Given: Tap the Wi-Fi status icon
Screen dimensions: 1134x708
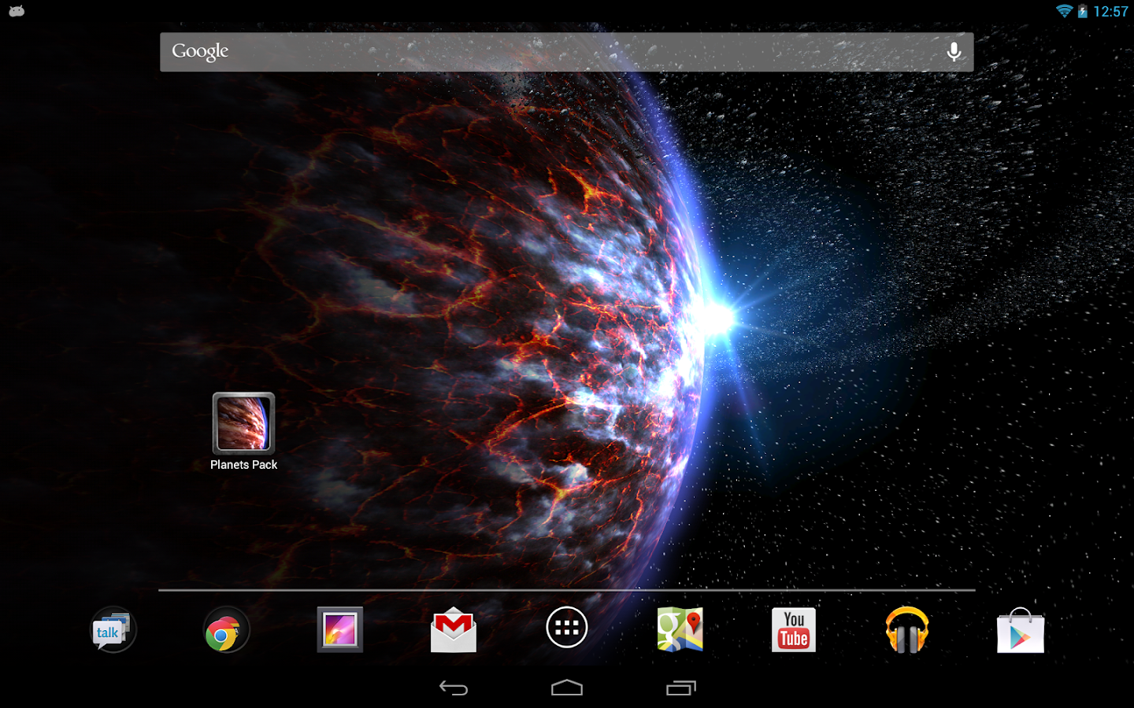Looking at the screenshot, I should pos(1064,11).
